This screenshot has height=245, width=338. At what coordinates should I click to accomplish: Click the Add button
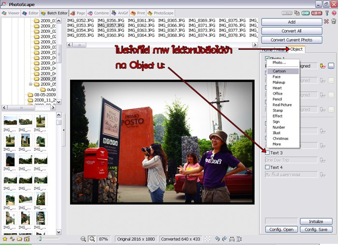(x=292, y=22)
